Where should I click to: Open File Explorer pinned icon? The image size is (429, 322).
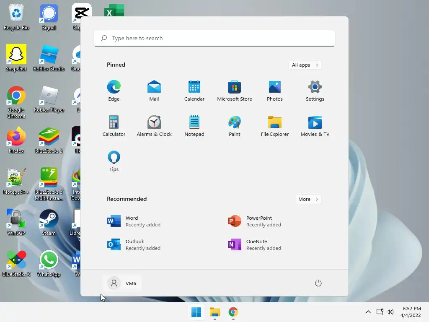click(275, 126)
